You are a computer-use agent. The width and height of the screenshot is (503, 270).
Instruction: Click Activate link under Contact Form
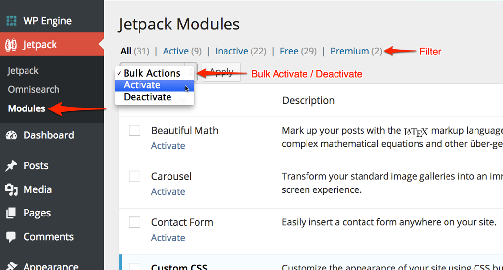pos(168,238)
